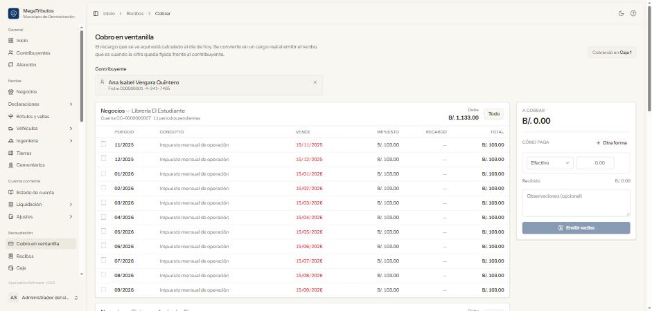This screenshot has height=311, width=652.
Task: Click the Cobrando en Caja 1 badge
Action: pos(612,53)
